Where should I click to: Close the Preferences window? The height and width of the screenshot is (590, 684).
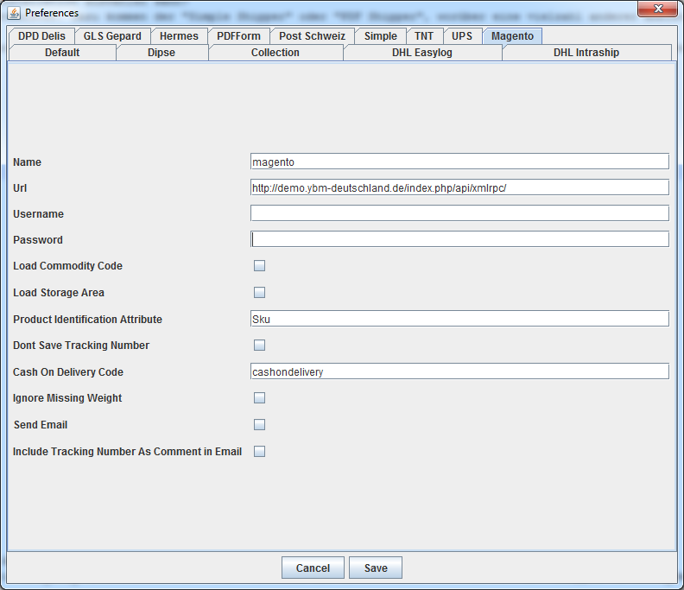658,9
